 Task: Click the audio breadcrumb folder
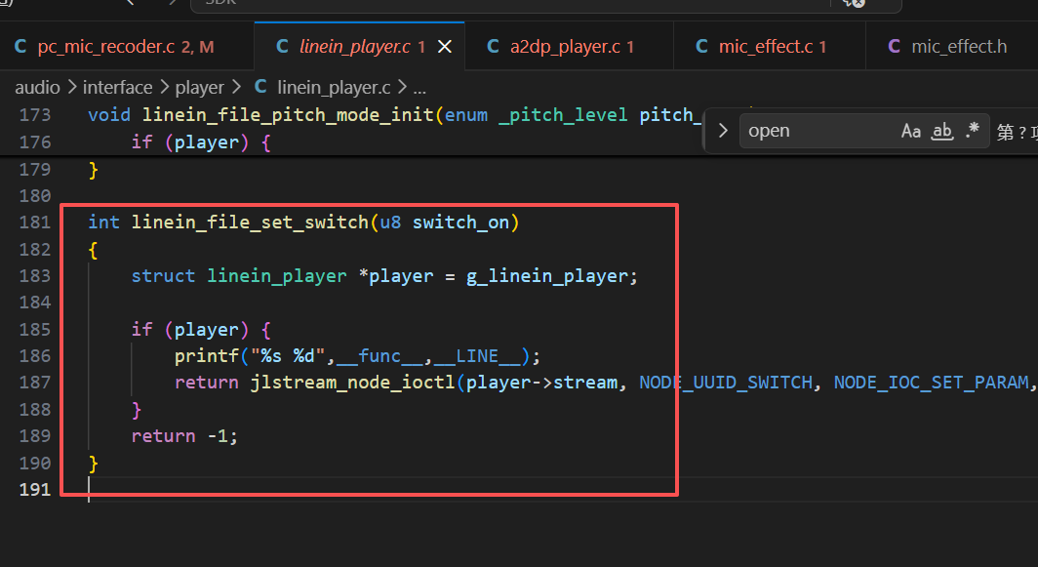37,88
